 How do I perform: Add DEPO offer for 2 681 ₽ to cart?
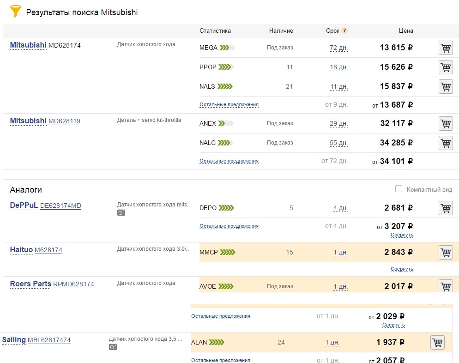[x=445, y=208]
